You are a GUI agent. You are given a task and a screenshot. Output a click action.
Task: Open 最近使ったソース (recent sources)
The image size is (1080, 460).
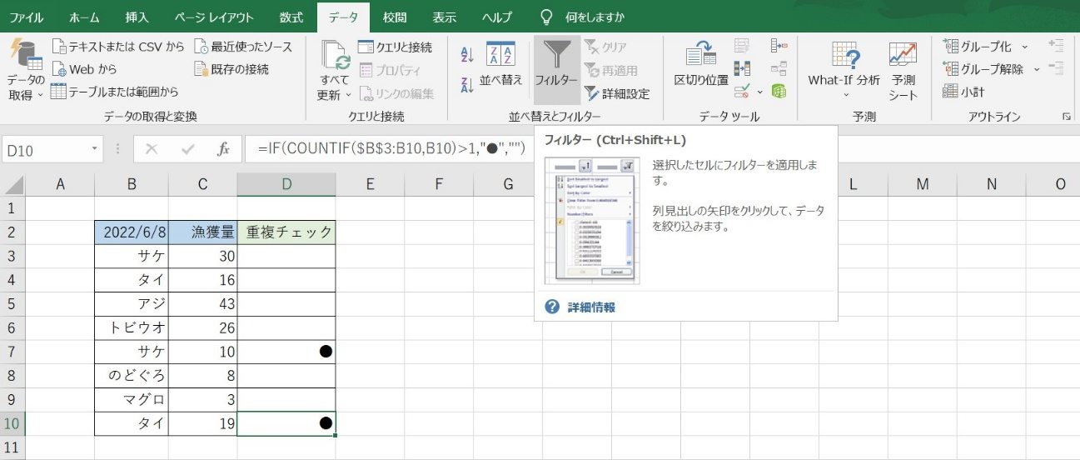click(243, 47)
